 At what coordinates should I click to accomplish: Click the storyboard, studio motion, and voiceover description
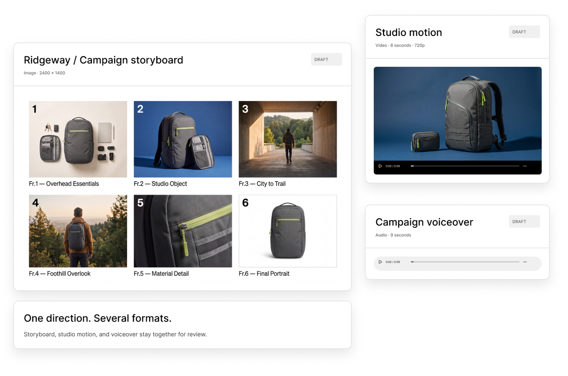point(115,334)
